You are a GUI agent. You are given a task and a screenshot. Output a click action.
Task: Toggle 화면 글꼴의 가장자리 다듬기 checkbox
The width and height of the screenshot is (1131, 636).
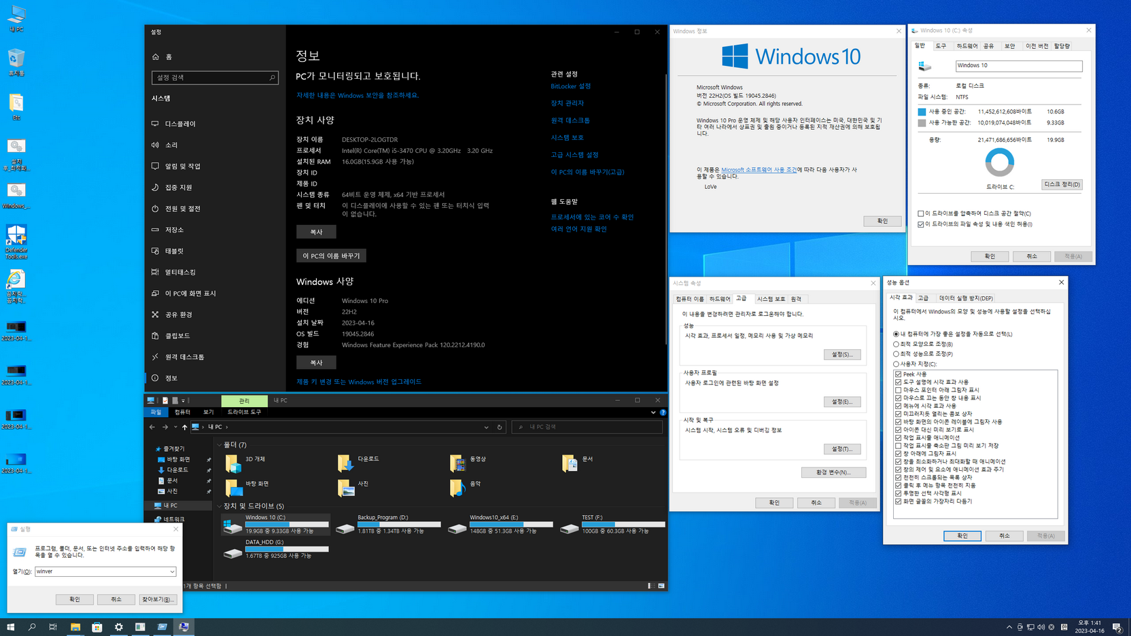pyautogui.click(x=899, y=501)
